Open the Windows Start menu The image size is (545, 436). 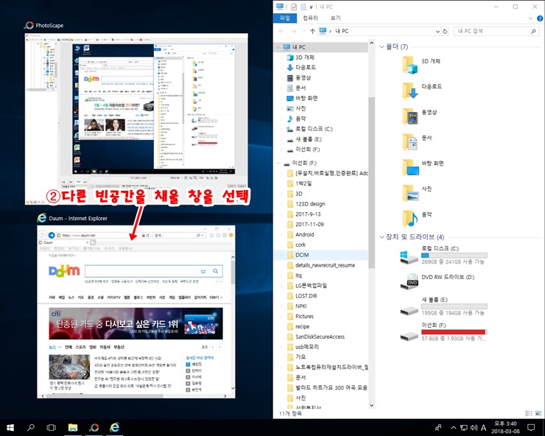coord(10,427)
